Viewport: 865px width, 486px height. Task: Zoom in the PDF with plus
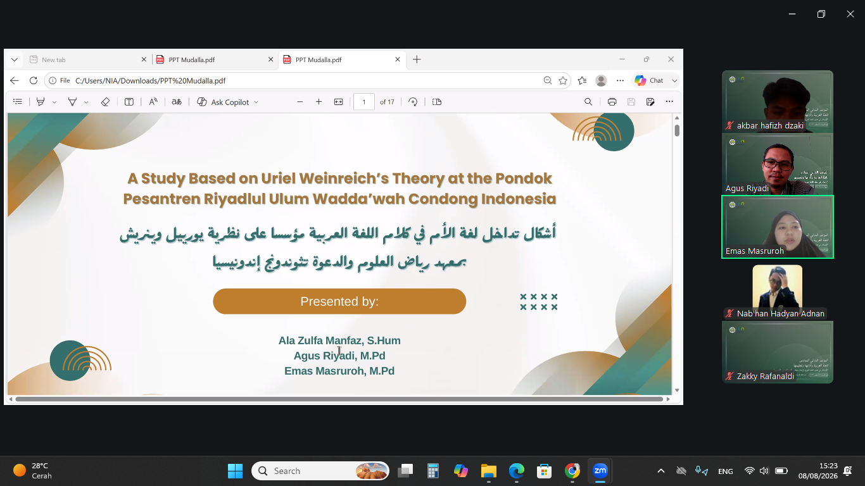[319, 102]
